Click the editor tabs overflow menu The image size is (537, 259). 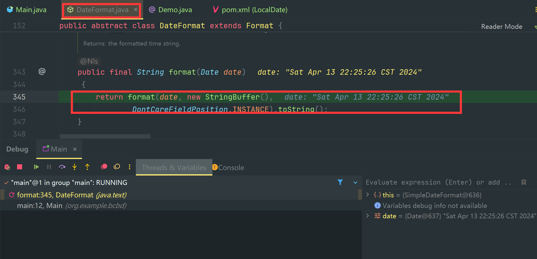click(x=535, y=10)
